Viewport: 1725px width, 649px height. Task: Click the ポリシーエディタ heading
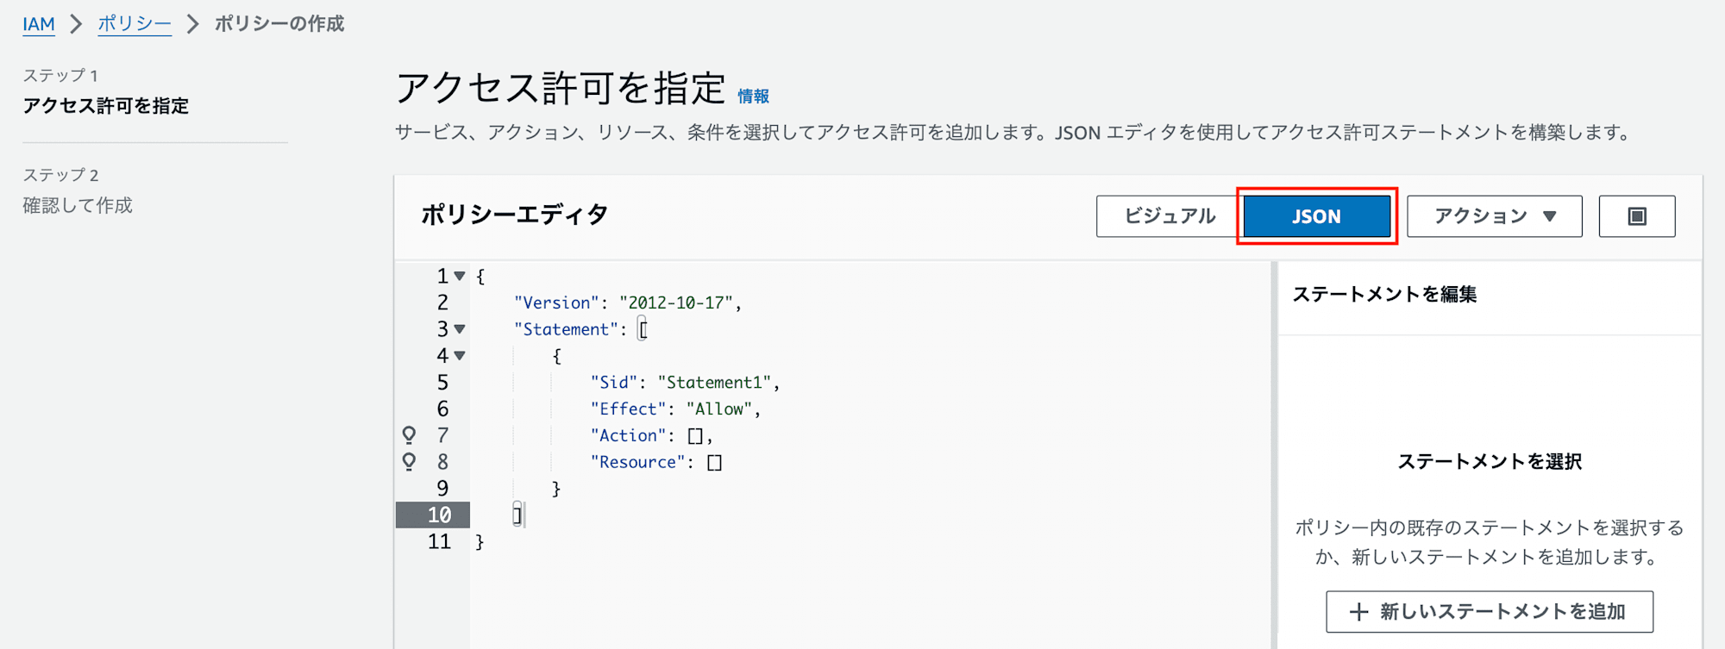point(515,215)
